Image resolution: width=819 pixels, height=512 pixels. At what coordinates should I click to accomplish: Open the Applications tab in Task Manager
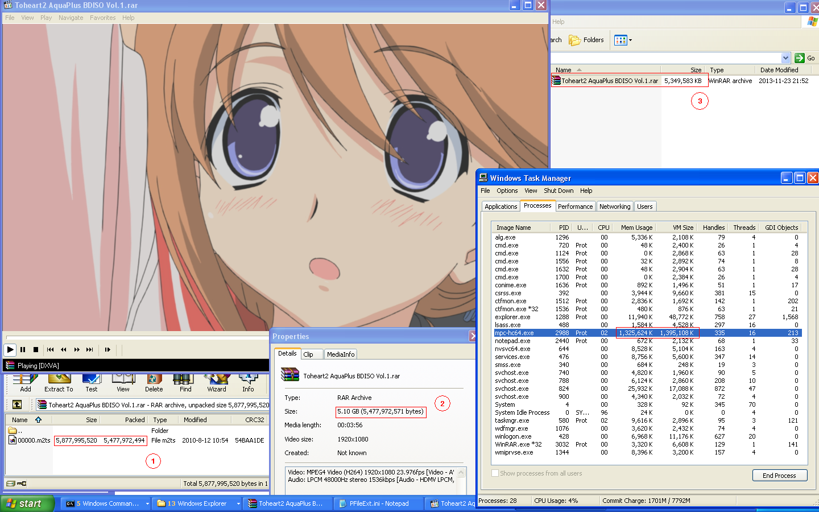501,207
